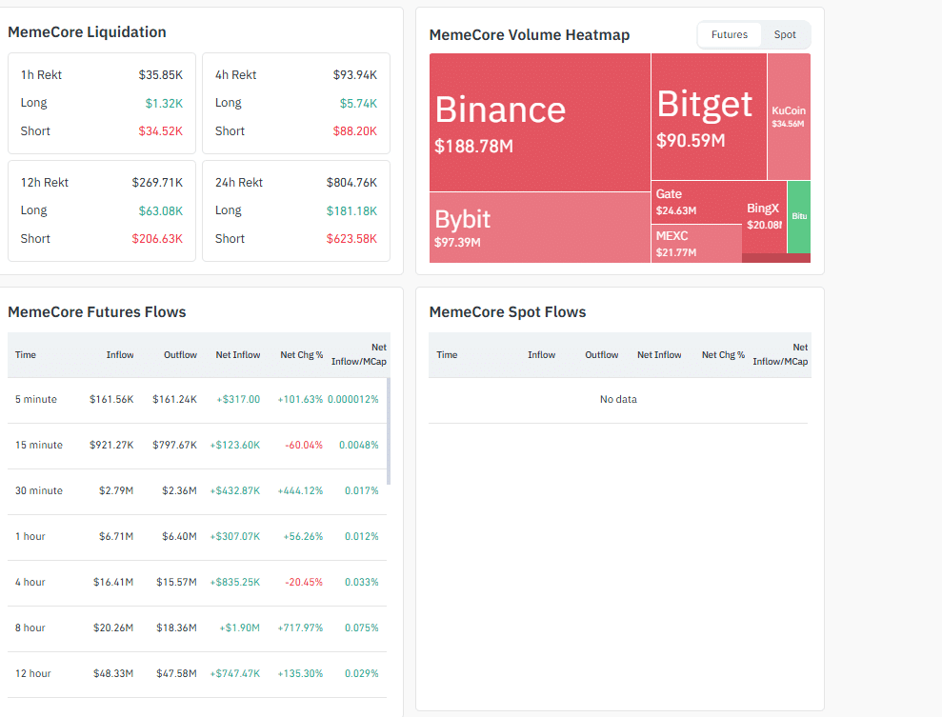Image resolution: width=942 pixels, height=717 pixels.
Task: Click the MEXC heatmap tile
Action: tap(696, 244)
